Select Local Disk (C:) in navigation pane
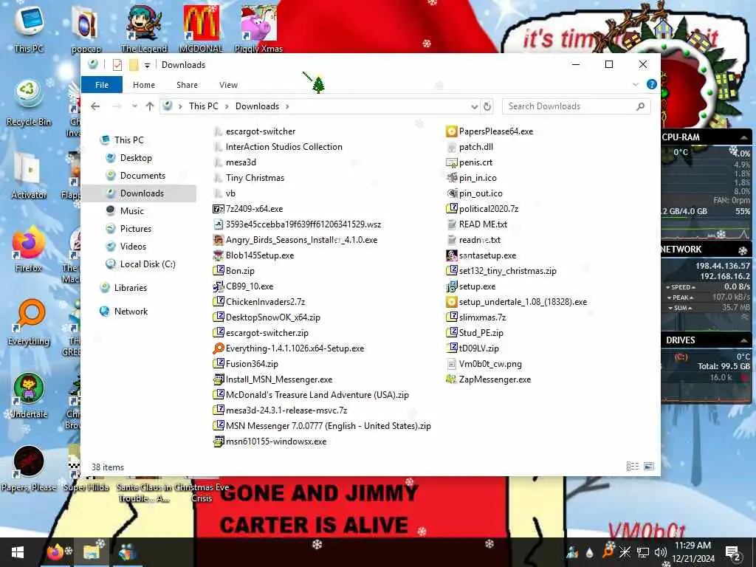Viewport: 756px width, 567px height. (147, 264)
